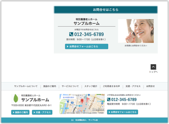The image size is (169, 124).
Task: Open the footer お問合せフォームはこちら button
Action: 122,112
